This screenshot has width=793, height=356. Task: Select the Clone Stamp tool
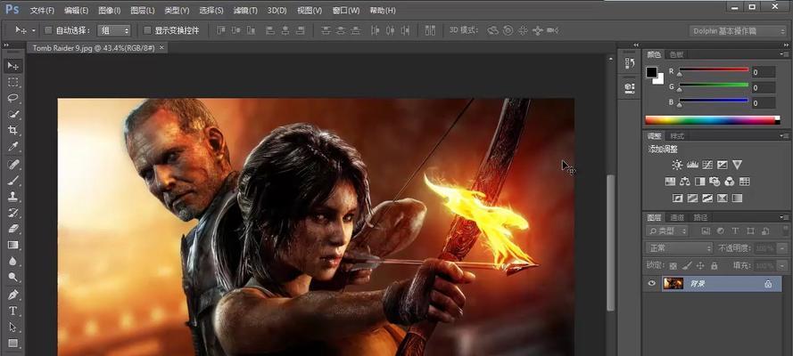click(13, 197)
